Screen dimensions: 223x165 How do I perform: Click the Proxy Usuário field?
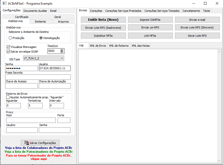[x=22, y=130]
